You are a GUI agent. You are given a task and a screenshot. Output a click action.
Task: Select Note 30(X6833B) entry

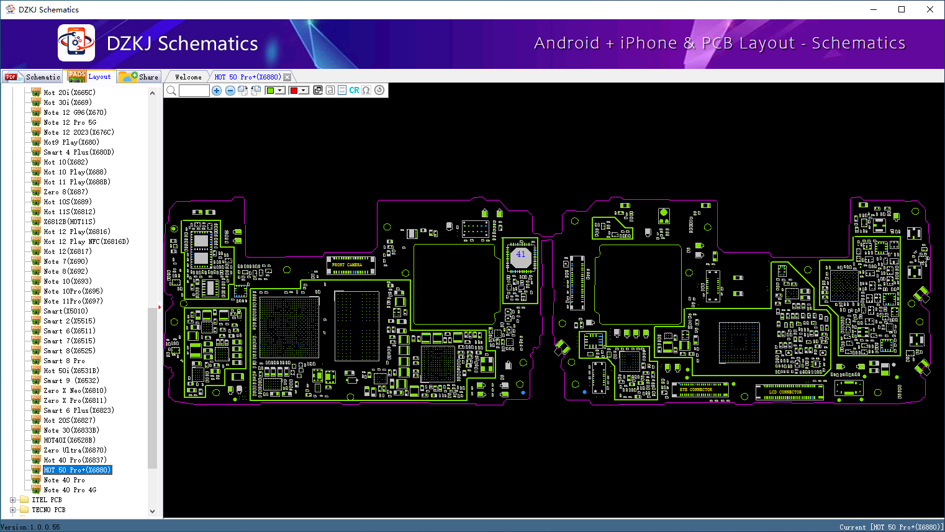(71, 430)
